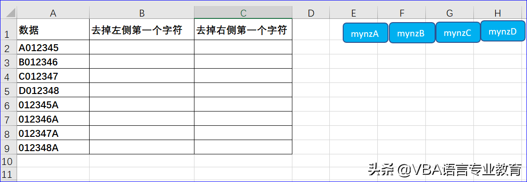Run the mynzB macro button
The width and height of the screenshot is (527, 182).
[412, 33]
